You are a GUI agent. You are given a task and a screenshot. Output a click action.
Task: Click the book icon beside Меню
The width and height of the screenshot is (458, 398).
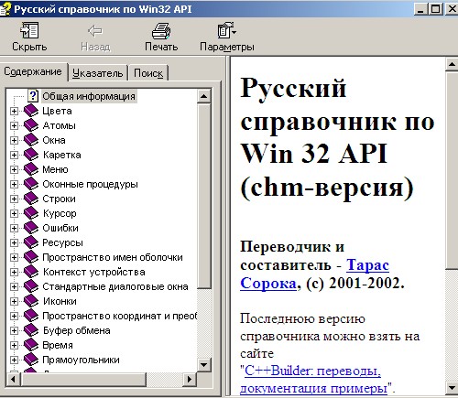pyautogui.click(x=31, y=169)
